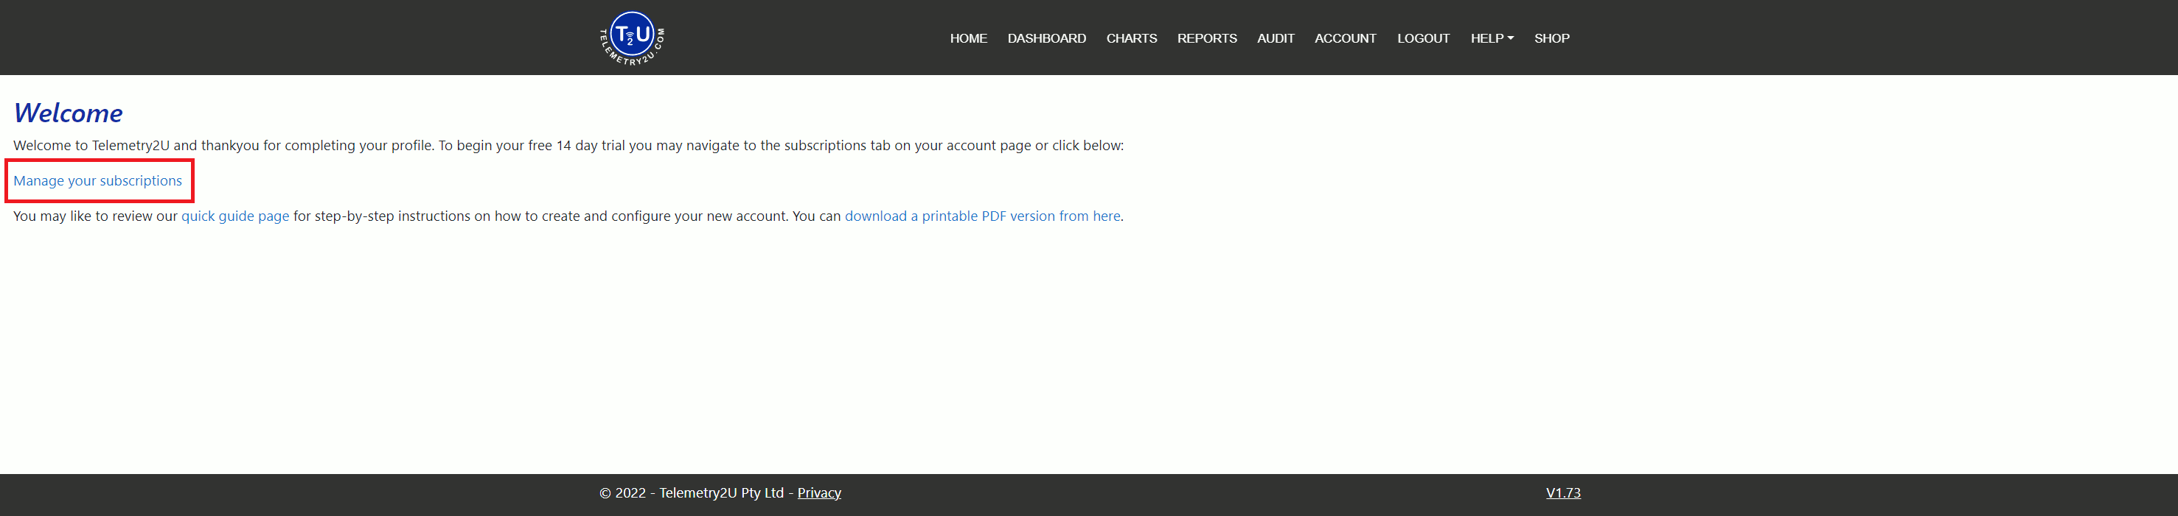Expand the HELP dropdown menu

click(x=1492, y=38)
